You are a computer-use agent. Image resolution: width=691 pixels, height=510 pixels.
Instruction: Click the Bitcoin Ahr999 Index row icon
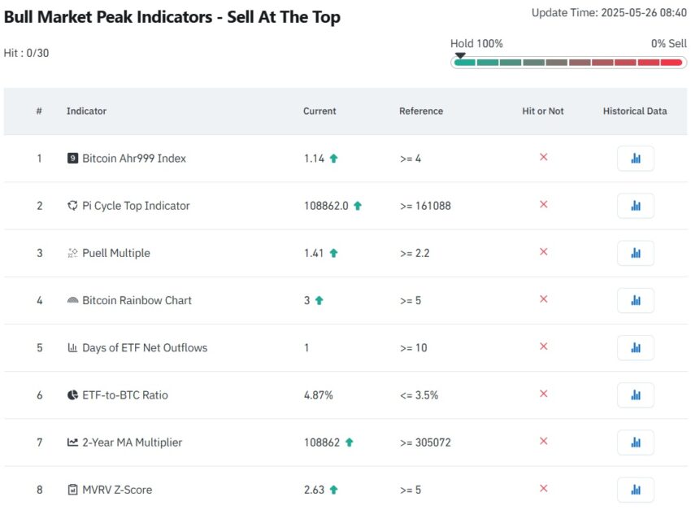(x=72, y=159)
